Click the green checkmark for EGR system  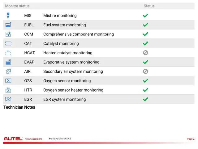(x=145, y=99)
